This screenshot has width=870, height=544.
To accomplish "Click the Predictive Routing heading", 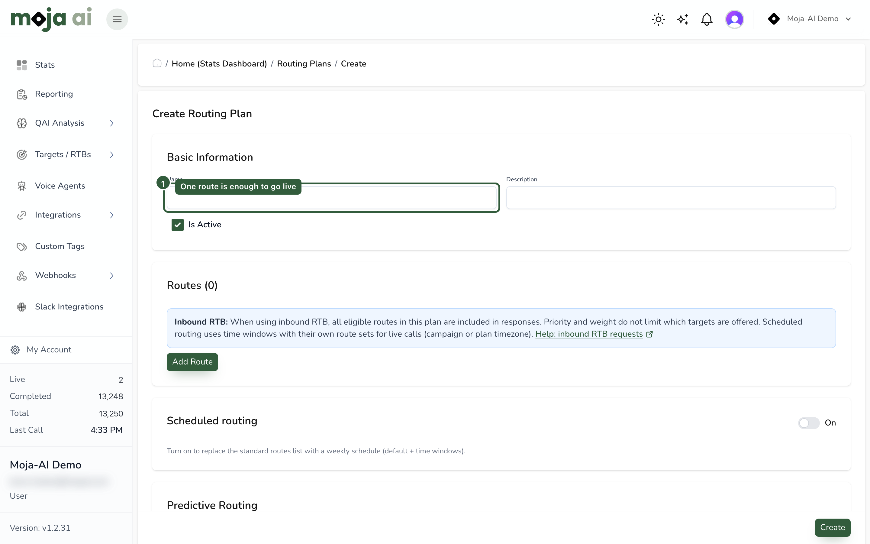I will (212, 506).
